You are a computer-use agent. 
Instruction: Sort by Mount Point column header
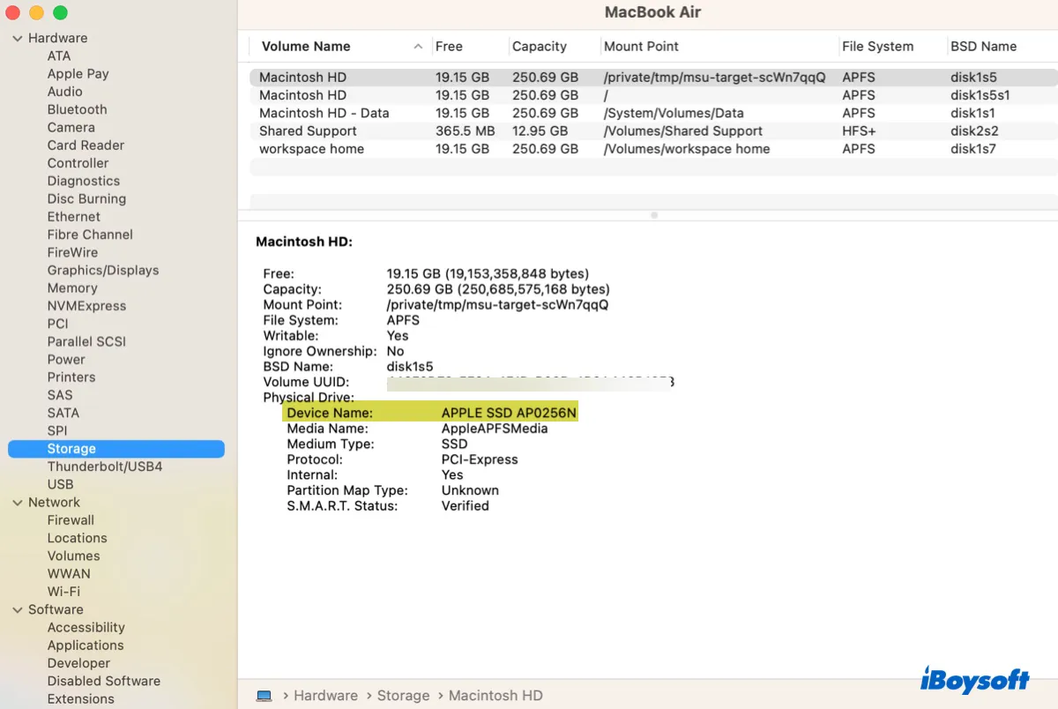(x=642, y=47)
